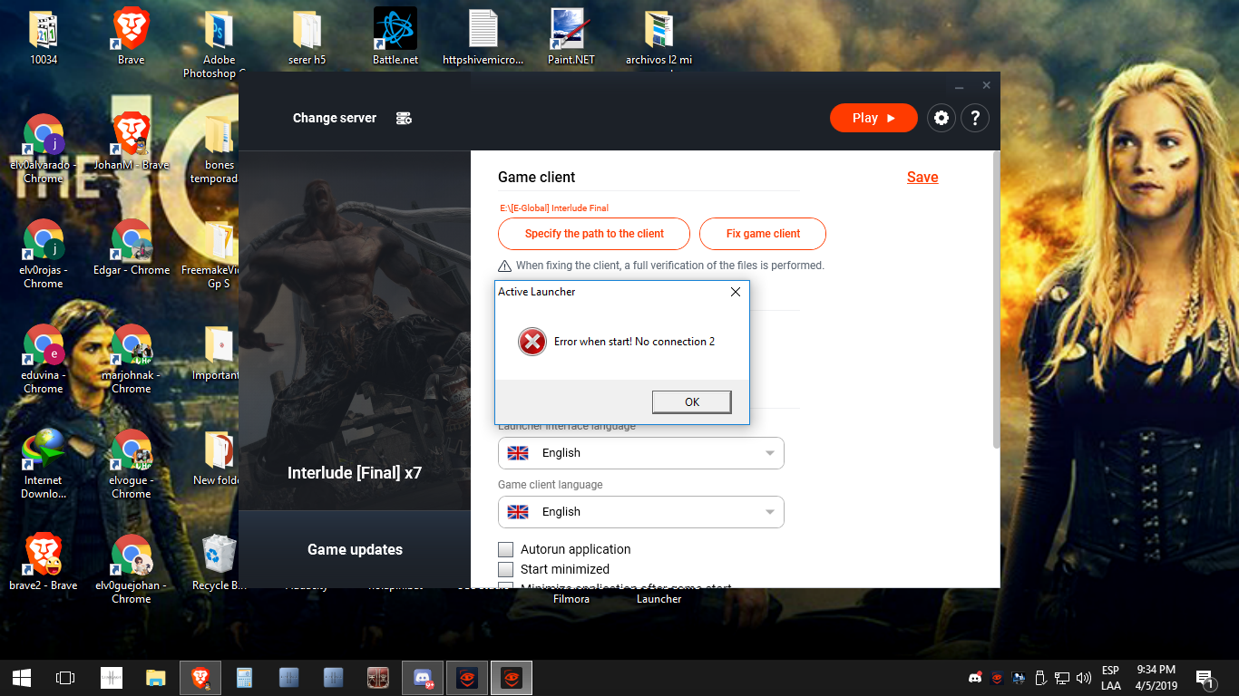Select the Adobe Photoshop desktop shortcut

[x=220, y=43]
